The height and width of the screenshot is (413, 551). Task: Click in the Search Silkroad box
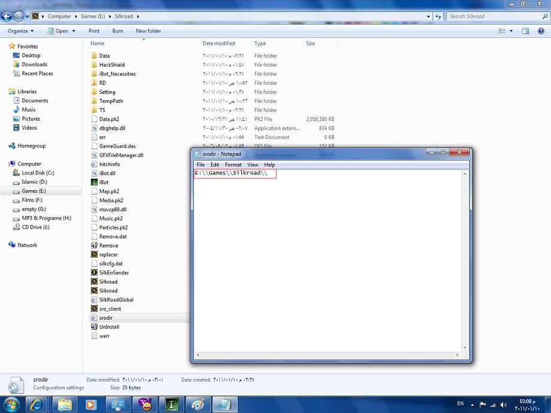(495, 16)
